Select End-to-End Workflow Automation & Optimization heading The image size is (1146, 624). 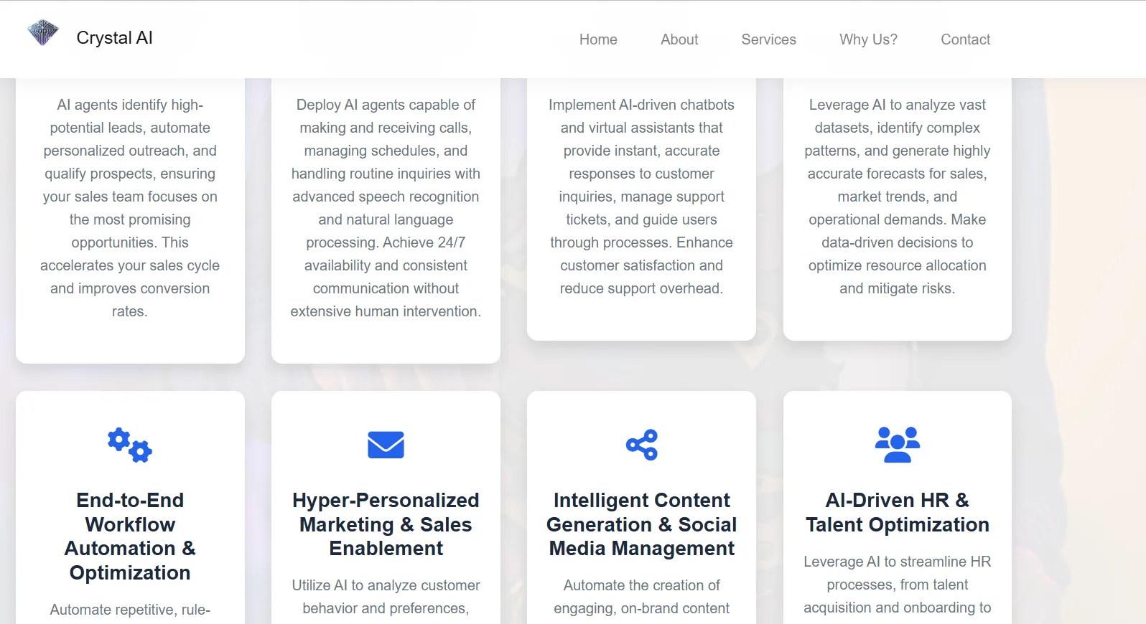[130, 536]
